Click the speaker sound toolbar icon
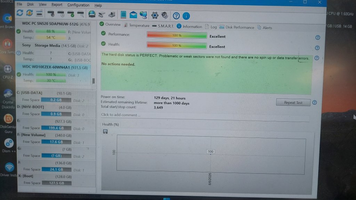 pos(164,15)
